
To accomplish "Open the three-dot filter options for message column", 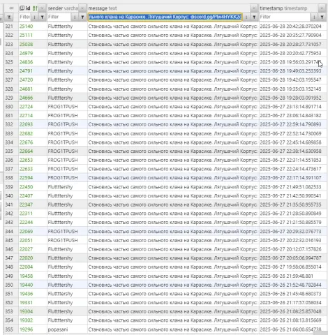I will click(246, 17).
